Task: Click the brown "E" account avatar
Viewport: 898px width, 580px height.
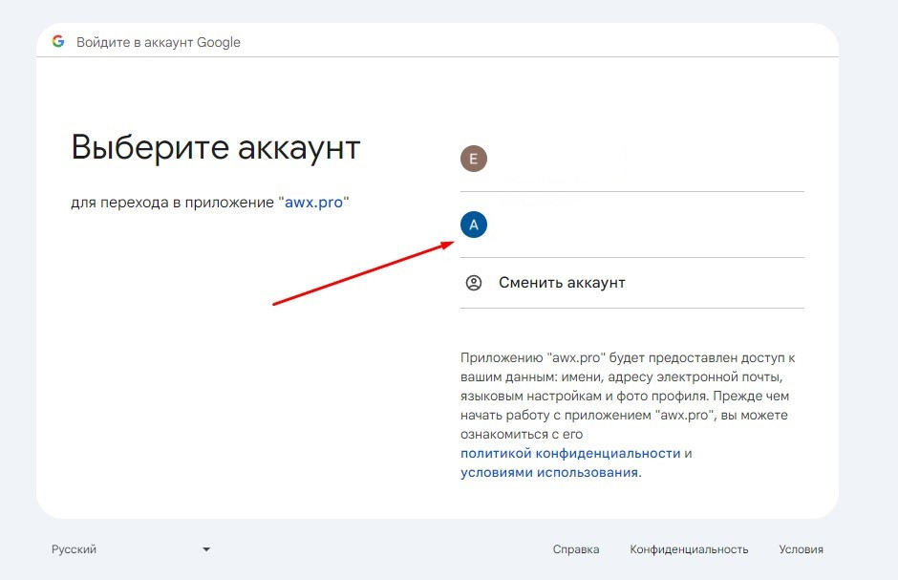Action: coord(473,159)
